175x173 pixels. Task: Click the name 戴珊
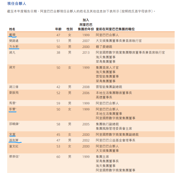tap(12, 35)
